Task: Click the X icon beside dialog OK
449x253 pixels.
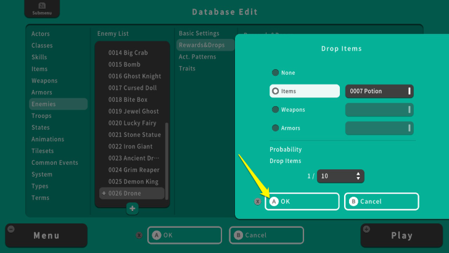Action: 258,202
